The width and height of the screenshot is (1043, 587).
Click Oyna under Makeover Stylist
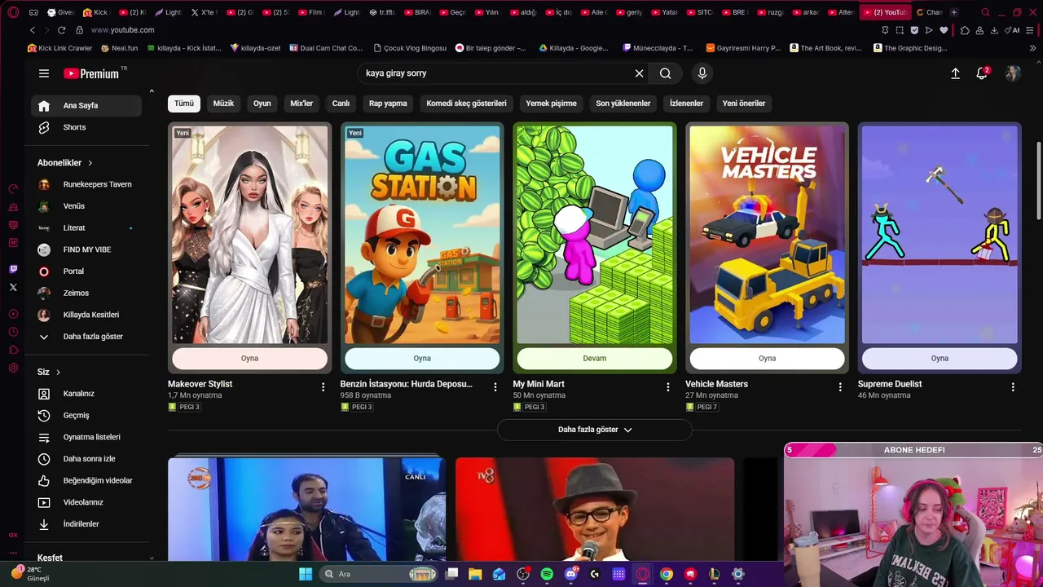pos(249,359)
